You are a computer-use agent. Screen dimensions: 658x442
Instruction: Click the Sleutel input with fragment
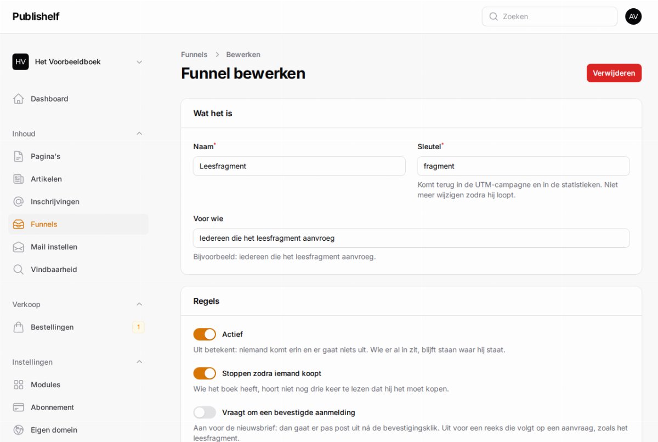click(523, 166)
